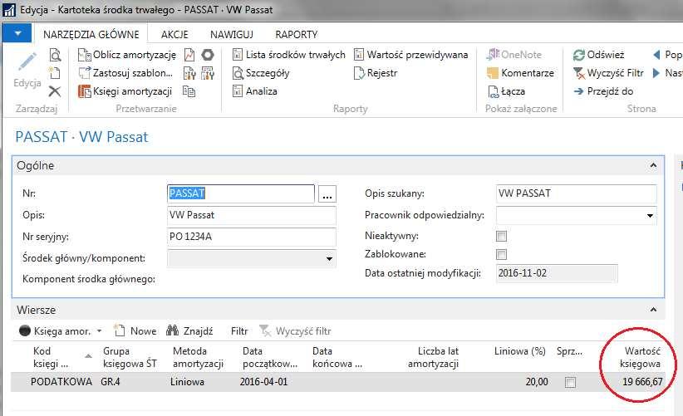683x416 pixels.
Task: Click the new record icon with starred page
Action: click(55, 73)
